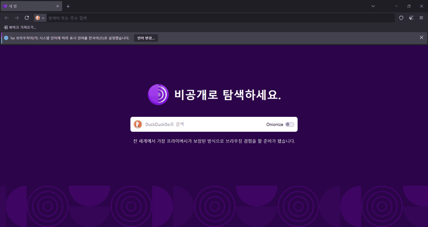The height and width of the screenshot is (227, 428).
Task: Open the hamburger application menu
Action: point(421,18)
